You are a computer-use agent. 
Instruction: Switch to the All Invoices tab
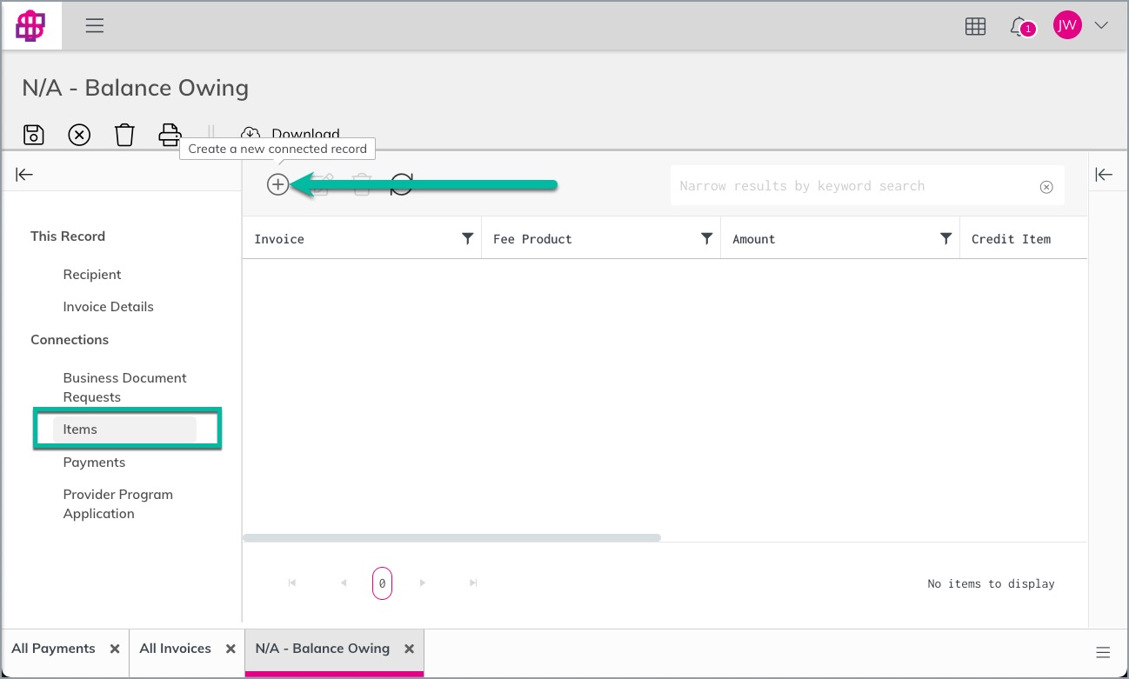click(x=175, y=649)
